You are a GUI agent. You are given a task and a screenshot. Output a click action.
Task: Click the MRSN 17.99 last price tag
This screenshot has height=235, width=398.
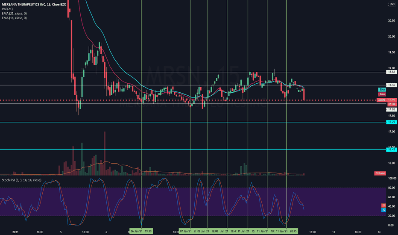pyautogui.click(x=386, y=100)
